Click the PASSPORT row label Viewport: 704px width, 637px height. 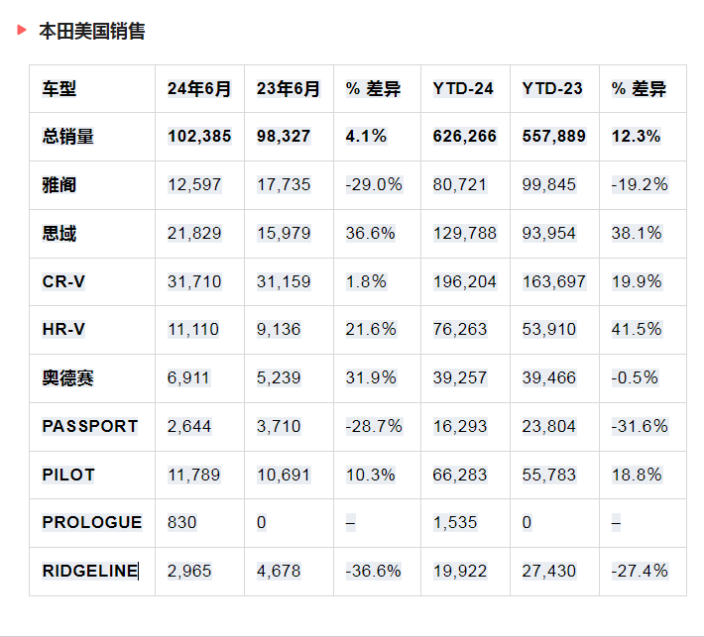[90, 427]
